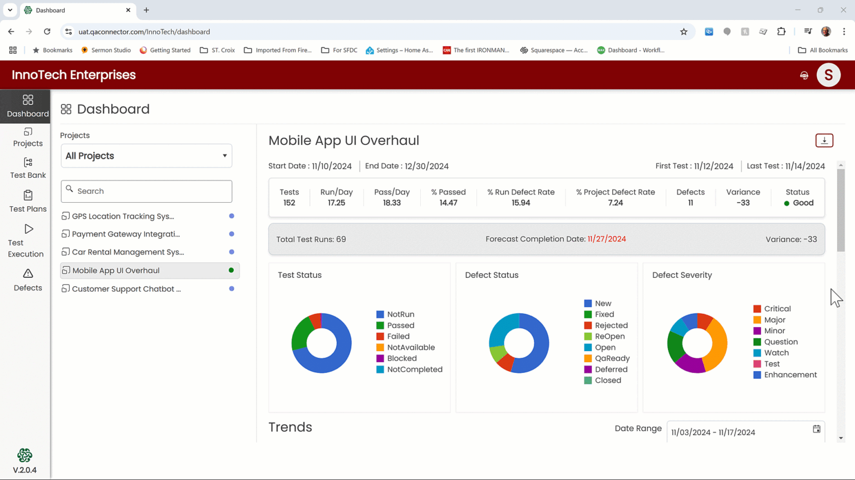Open the Test Bank section
The width and height of the screenshot is (855, 480).
[28, 168]
